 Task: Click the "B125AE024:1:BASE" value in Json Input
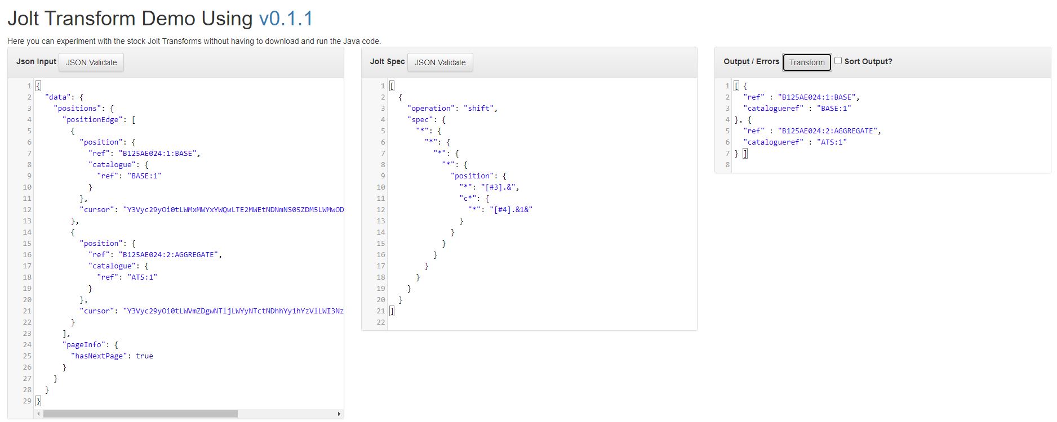[x=159, y=153]
